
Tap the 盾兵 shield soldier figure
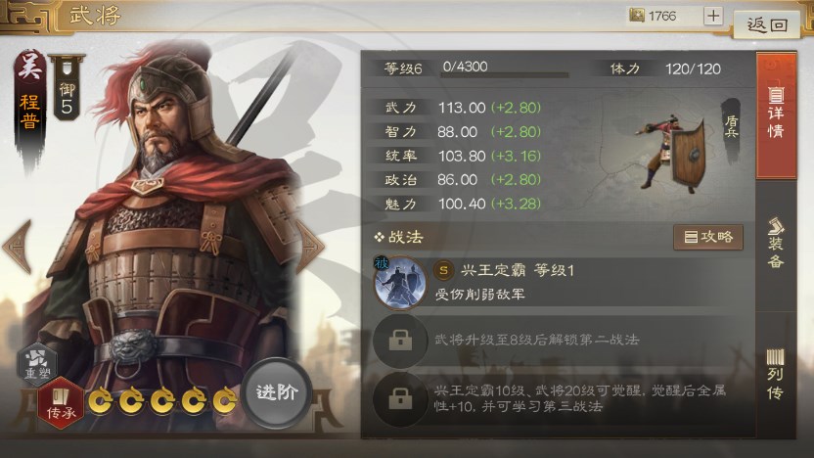coord(673,155)
